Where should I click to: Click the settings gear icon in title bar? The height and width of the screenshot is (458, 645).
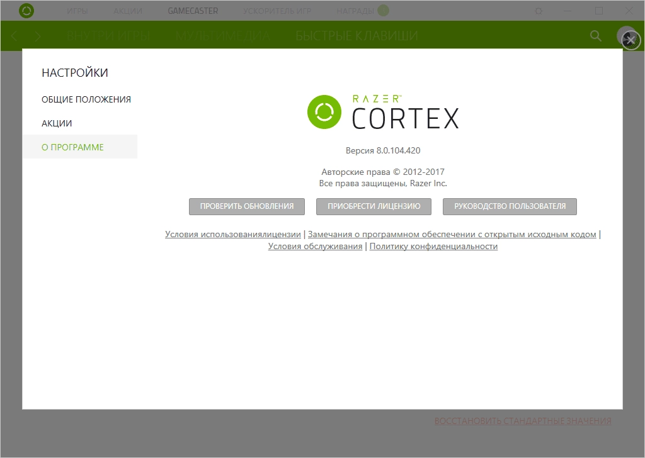tap(539, 11)
